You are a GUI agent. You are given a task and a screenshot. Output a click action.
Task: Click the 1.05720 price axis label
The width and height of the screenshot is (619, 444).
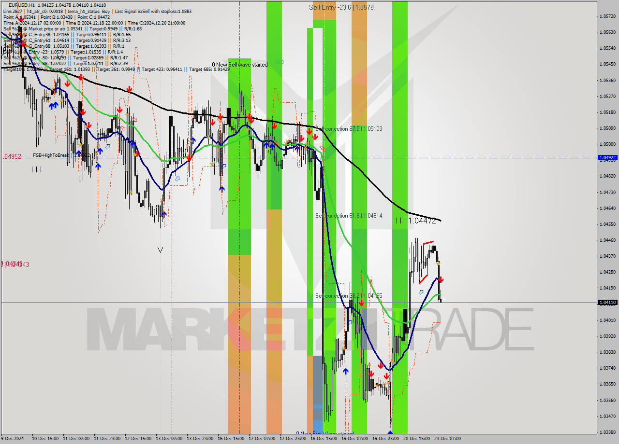[607, 16]
